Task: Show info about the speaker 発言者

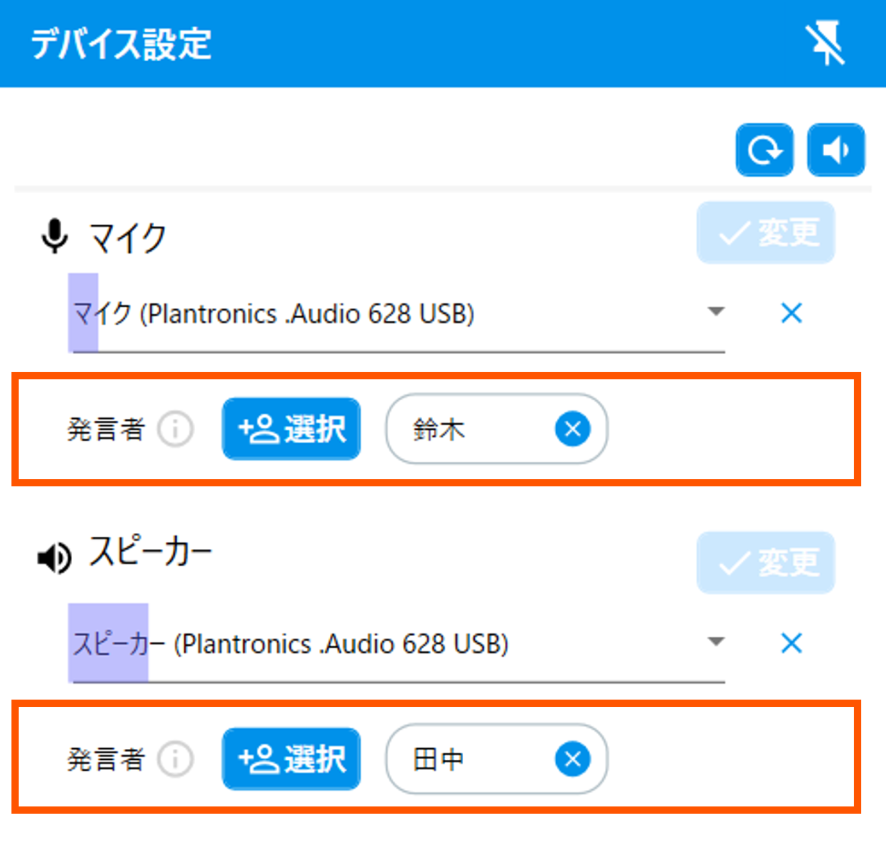Action: pyautogui.click(x=175, y=759)
